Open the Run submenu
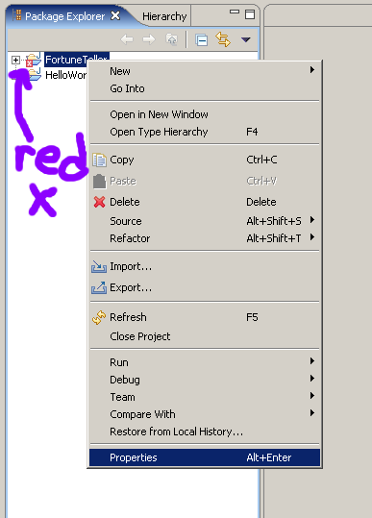 point(205,362)
